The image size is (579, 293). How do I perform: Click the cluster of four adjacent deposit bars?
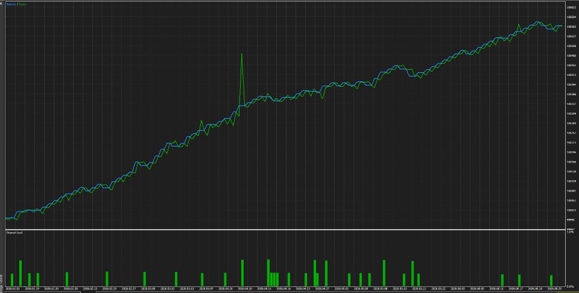[x=273, y=273]
